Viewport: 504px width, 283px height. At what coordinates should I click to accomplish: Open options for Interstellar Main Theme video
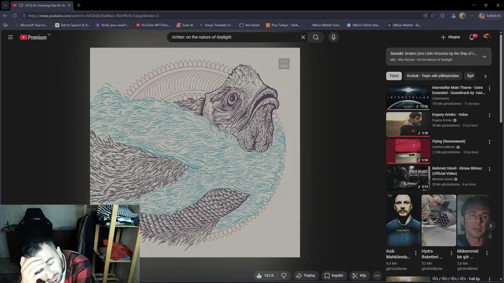coord(489,88)
